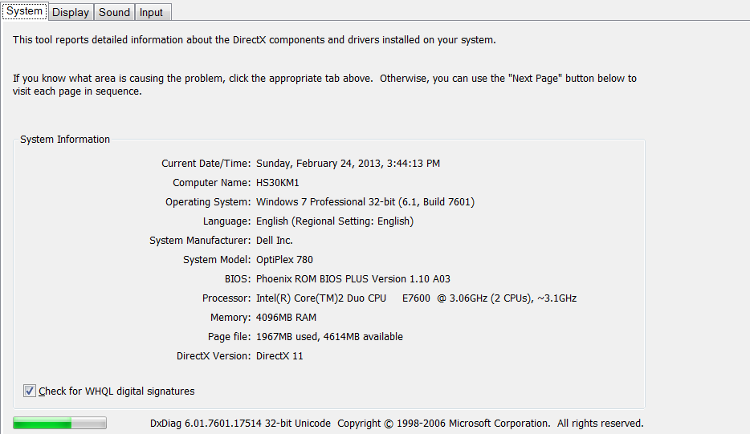
Task: Click the Intel Core 2 Duo processor text
Action: tap(416, 298)
